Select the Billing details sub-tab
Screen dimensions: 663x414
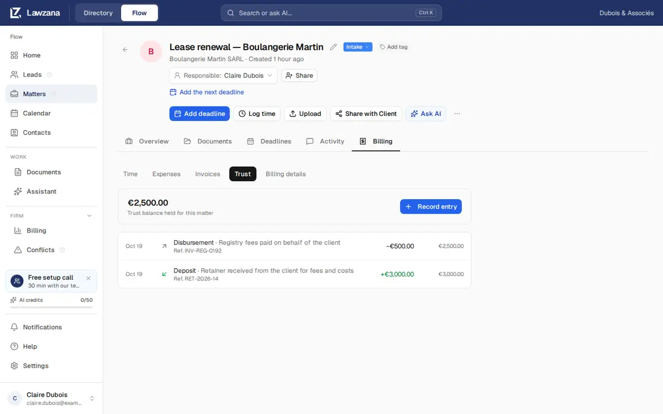[286, 174]
